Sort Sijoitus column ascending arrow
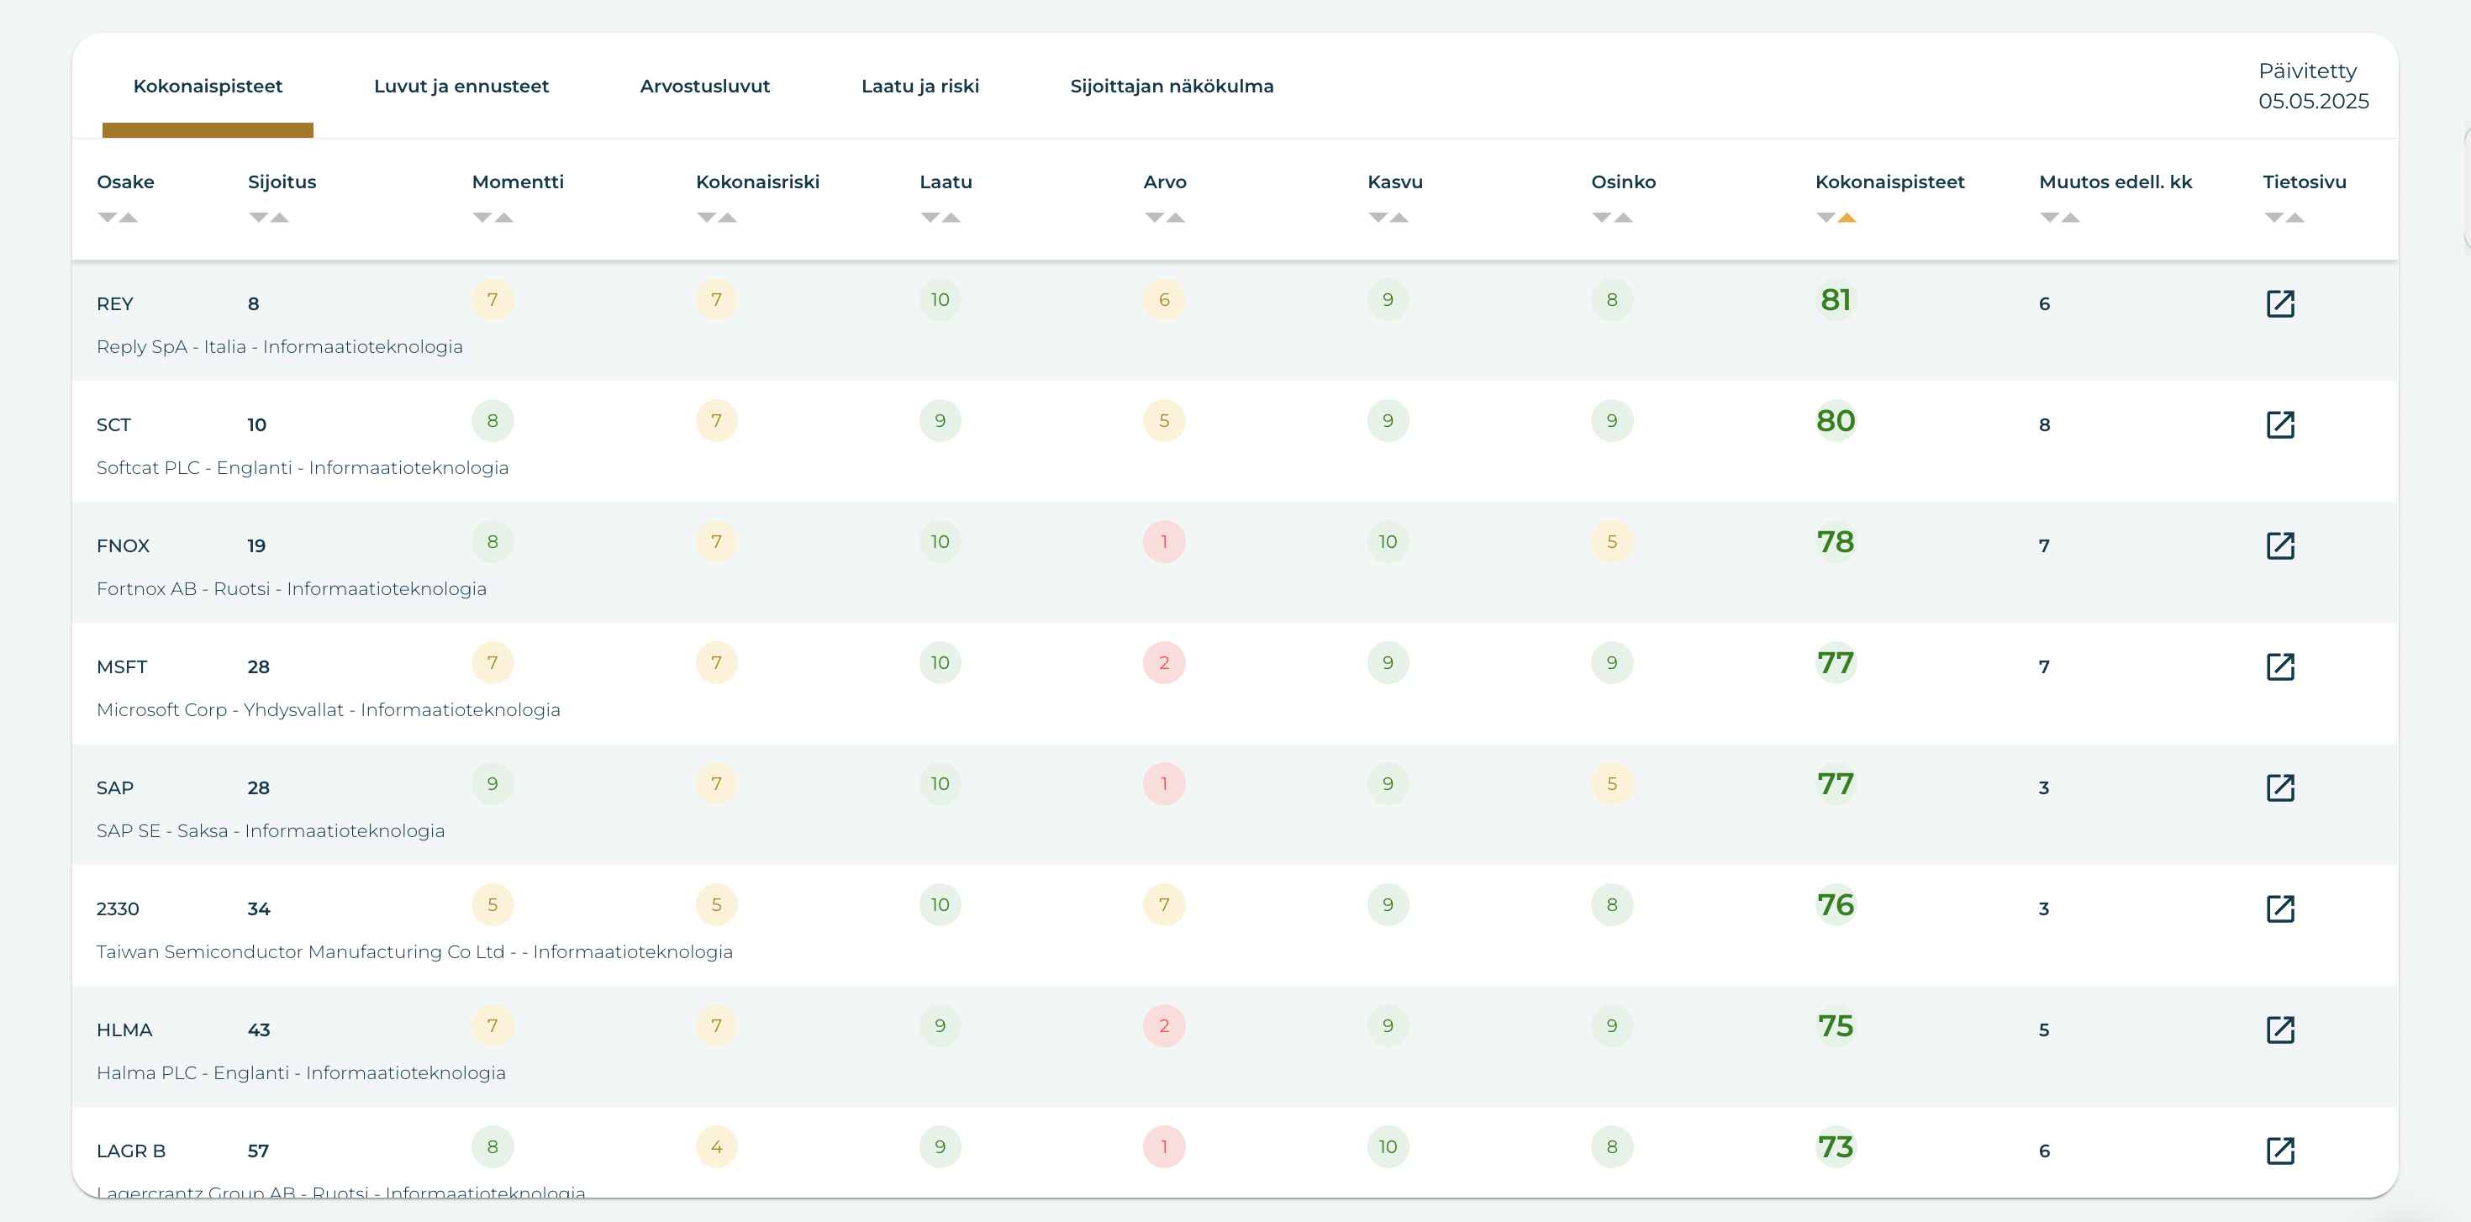The height and width of the screenshot is (1222, 2471). [x=280, y=218]
